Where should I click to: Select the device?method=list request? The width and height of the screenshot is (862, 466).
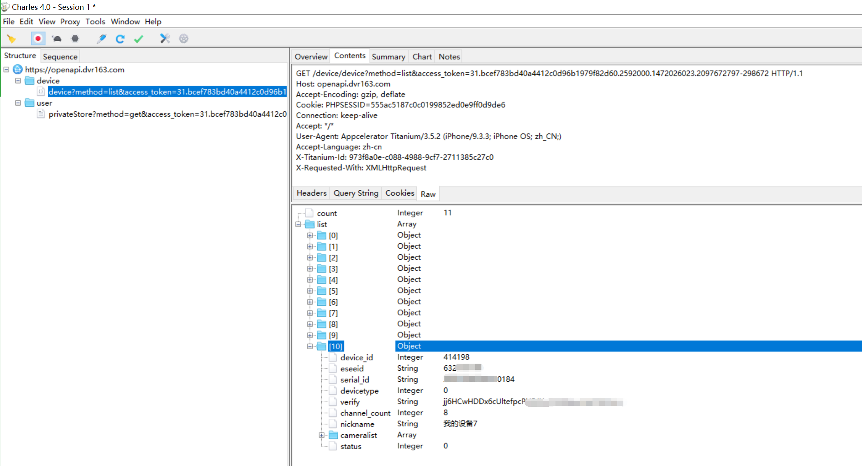click(x=167, y=92)
